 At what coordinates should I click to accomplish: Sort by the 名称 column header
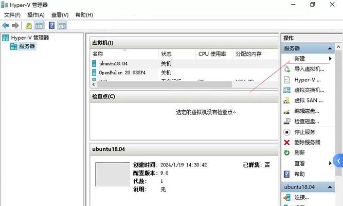[x=124, y=54]
